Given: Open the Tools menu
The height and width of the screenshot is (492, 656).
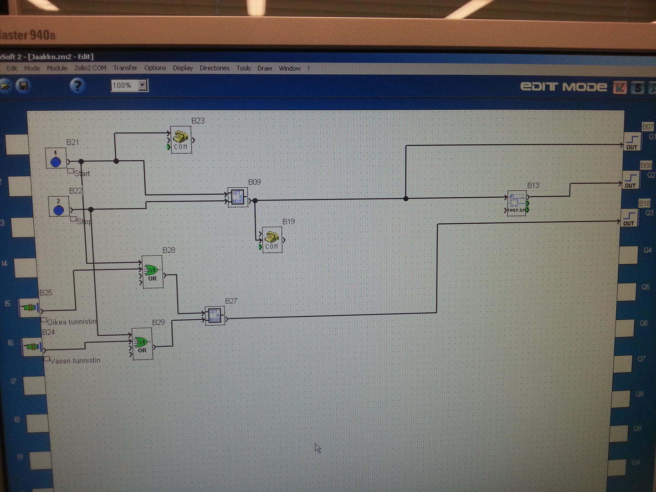Looking at the screenshot, I should pyautogui.click(x=243, y=68).
